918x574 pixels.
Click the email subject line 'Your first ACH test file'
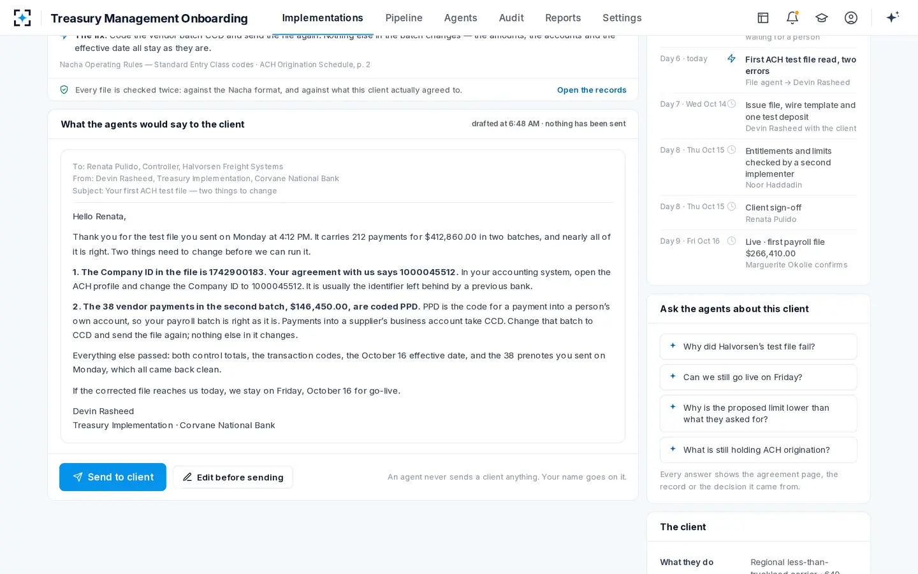(x=175, y=191)
